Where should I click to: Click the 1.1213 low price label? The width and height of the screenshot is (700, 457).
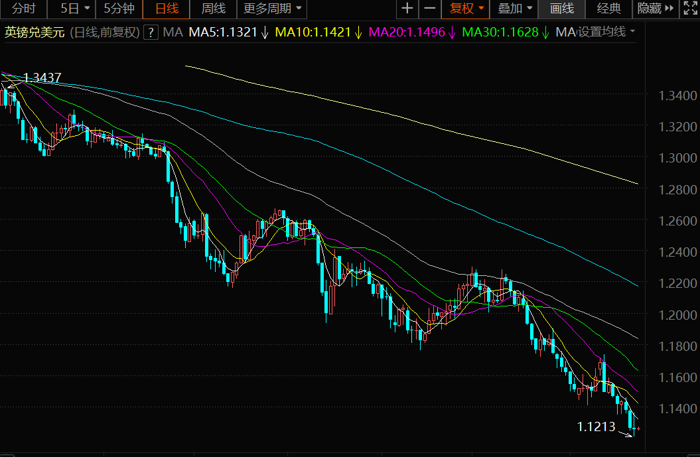596,426
